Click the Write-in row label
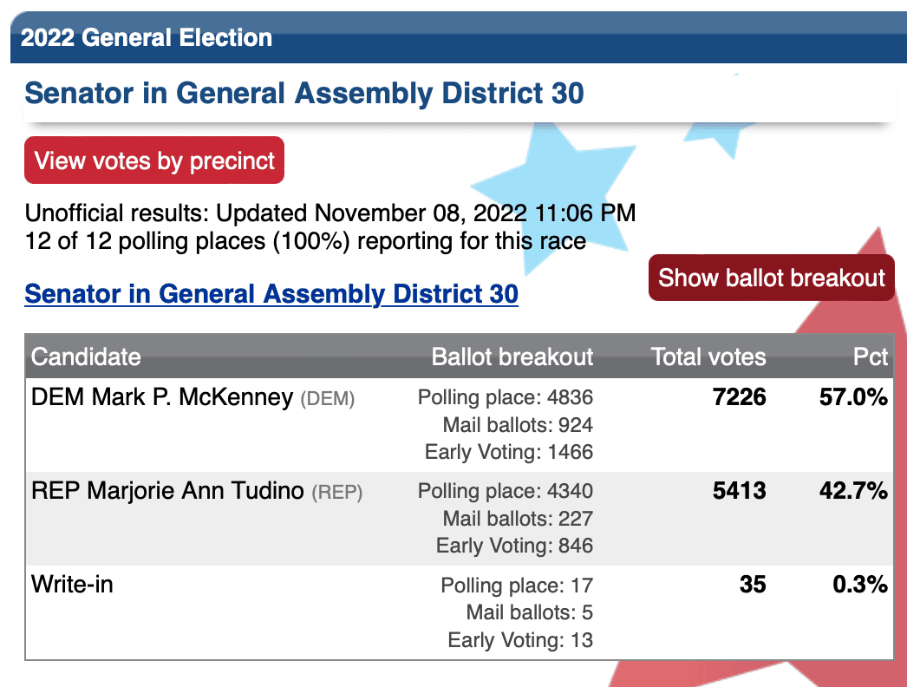This screenshot has width=907, height=687. pos(72,584)
